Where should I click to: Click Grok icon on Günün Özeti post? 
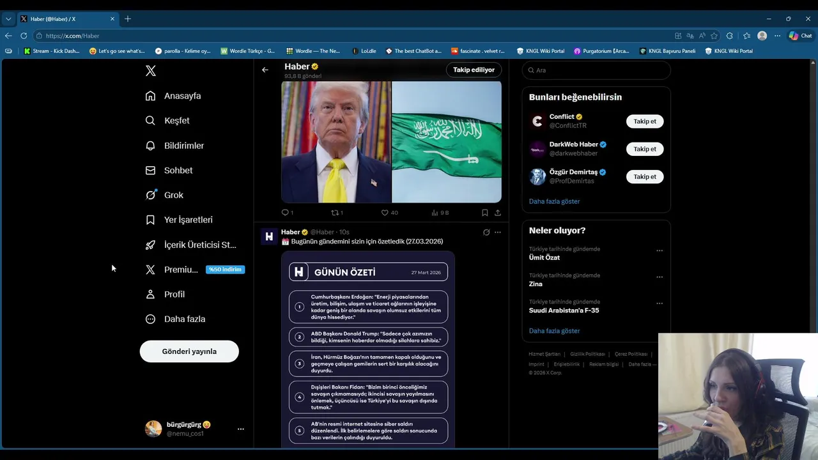click(486, 233)
